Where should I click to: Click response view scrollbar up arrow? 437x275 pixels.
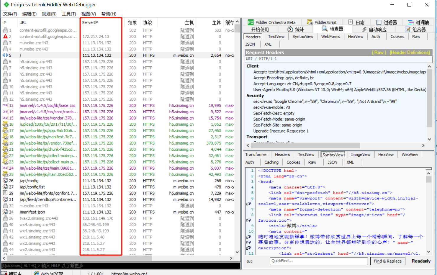(x=429, y=173)
